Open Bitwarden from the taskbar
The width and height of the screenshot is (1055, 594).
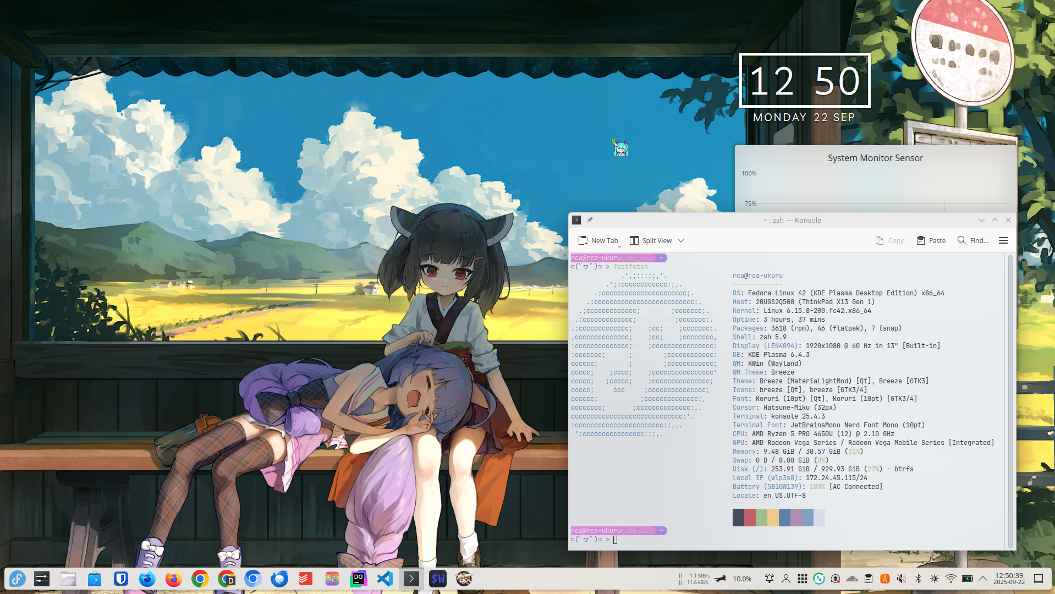[x=120, y=579]
